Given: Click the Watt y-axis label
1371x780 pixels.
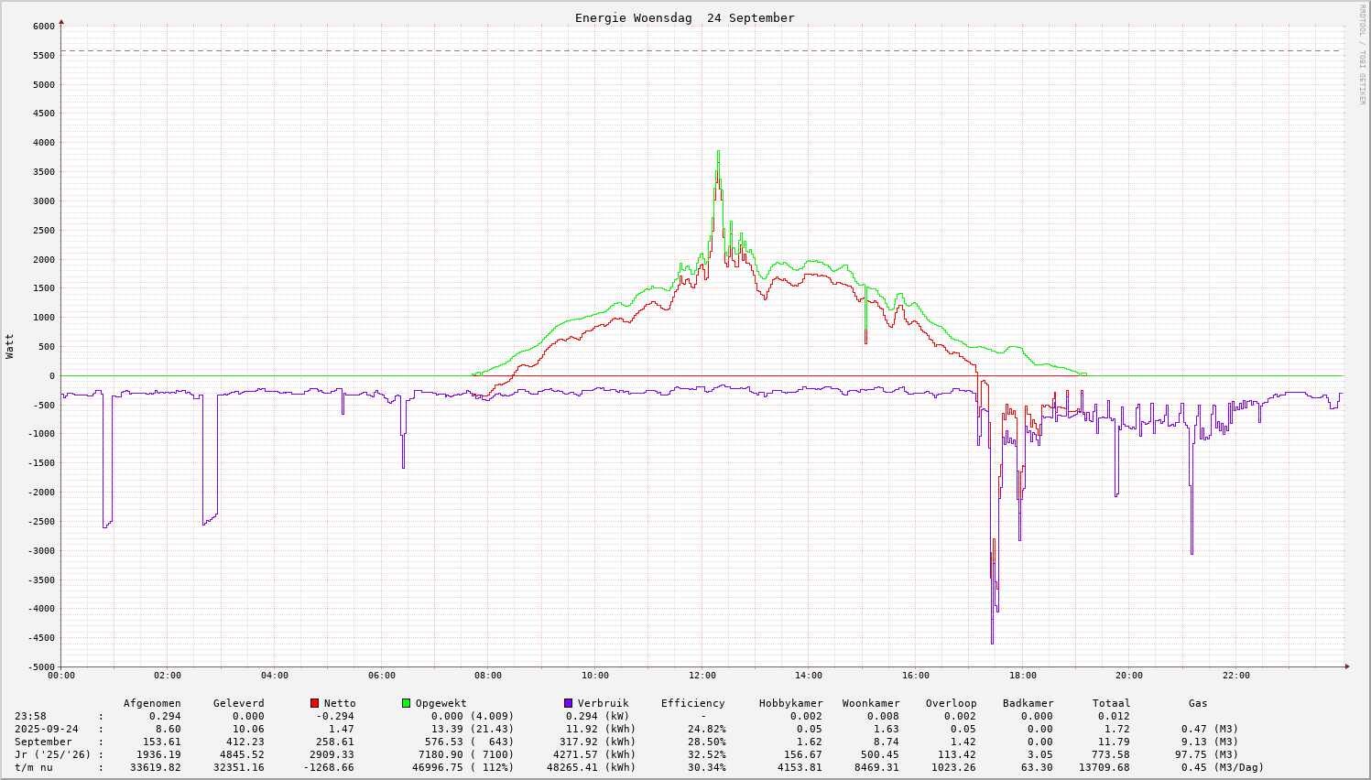Looking at the screenshot, I should click(x=10, y=346).
